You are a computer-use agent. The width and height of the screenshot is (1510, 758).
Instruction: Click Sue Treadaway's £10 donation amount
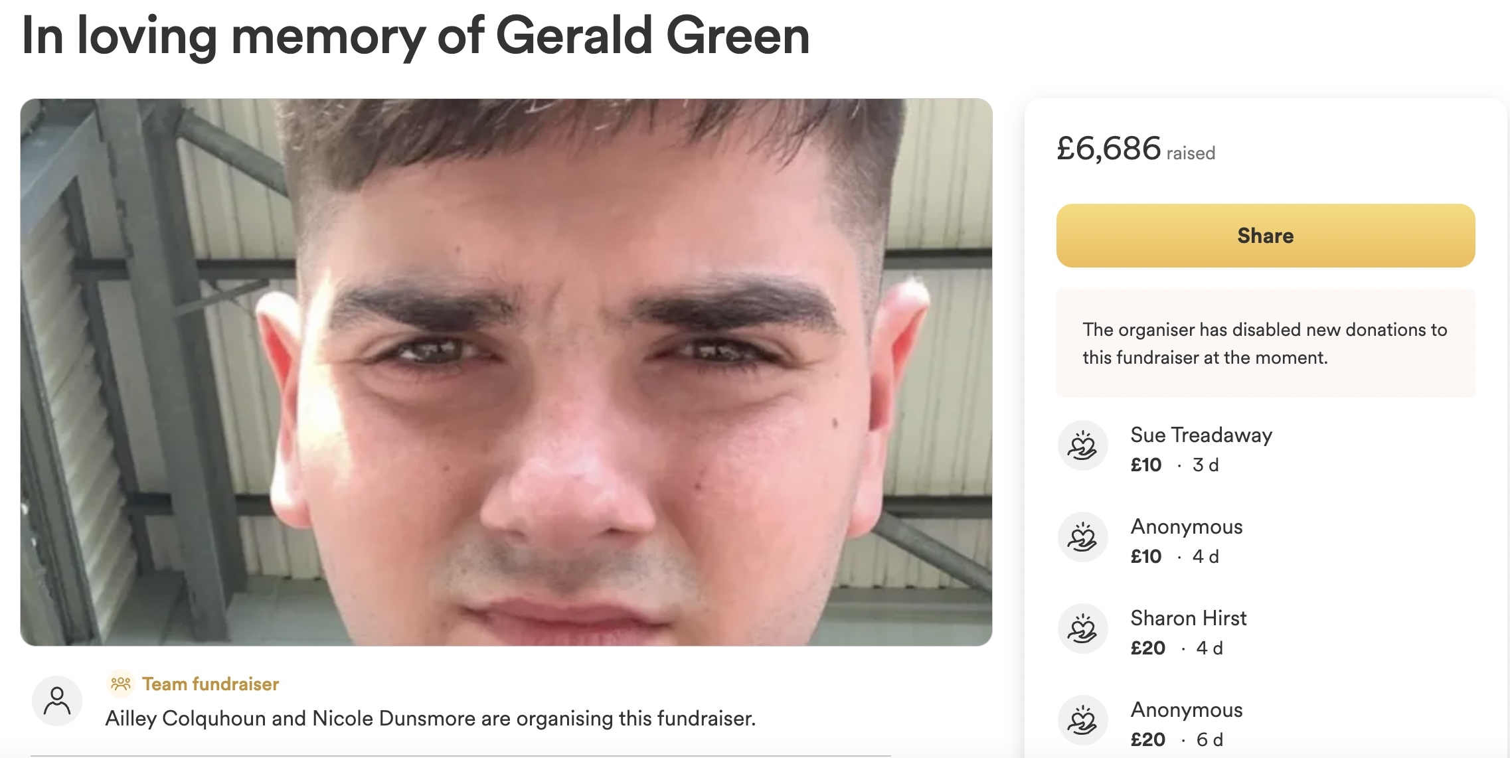(x=1146, y=465)
